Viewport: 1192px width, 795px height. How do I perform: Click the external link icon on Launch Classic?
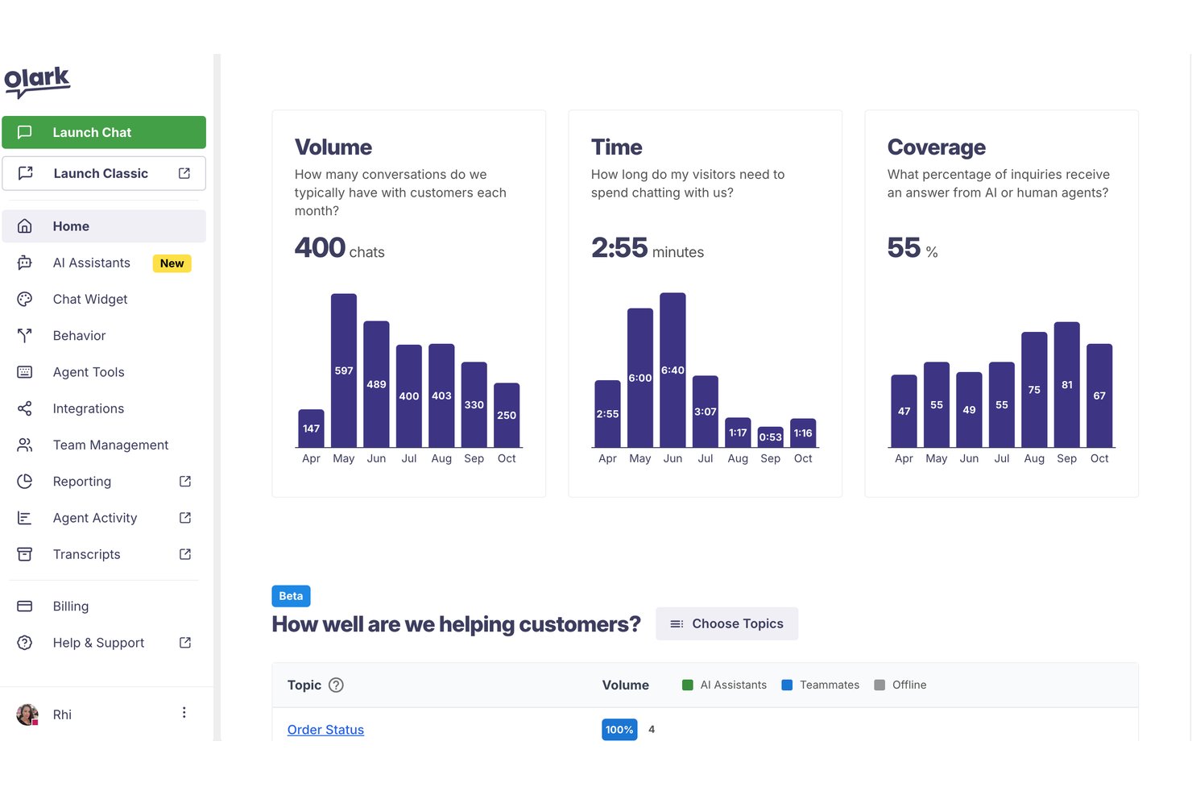(184, 173)
